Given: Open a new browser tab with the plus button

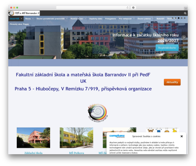Looking at the screenshot, I should point(186,9).
